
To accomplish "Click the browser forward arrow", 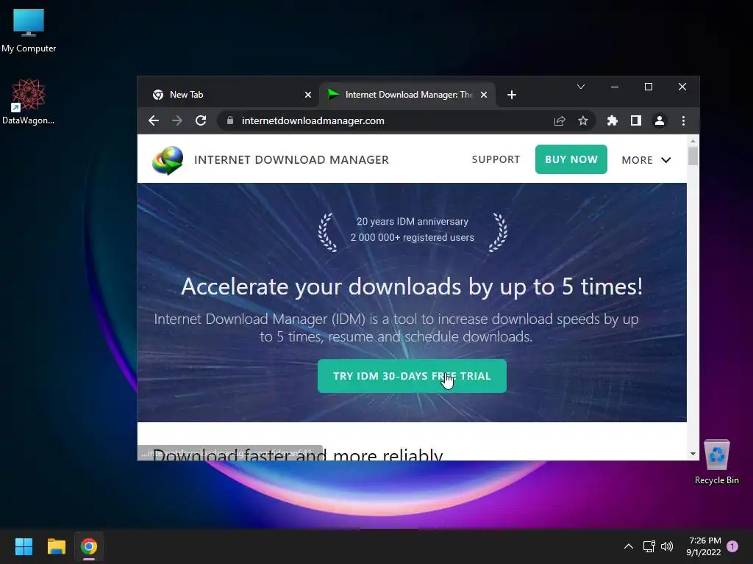I will (177, 121).
